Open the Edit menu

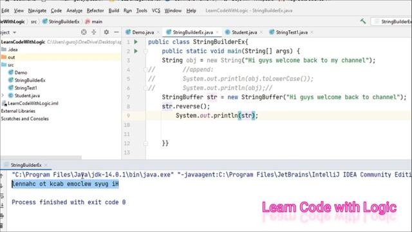click(x=5, y=10)
